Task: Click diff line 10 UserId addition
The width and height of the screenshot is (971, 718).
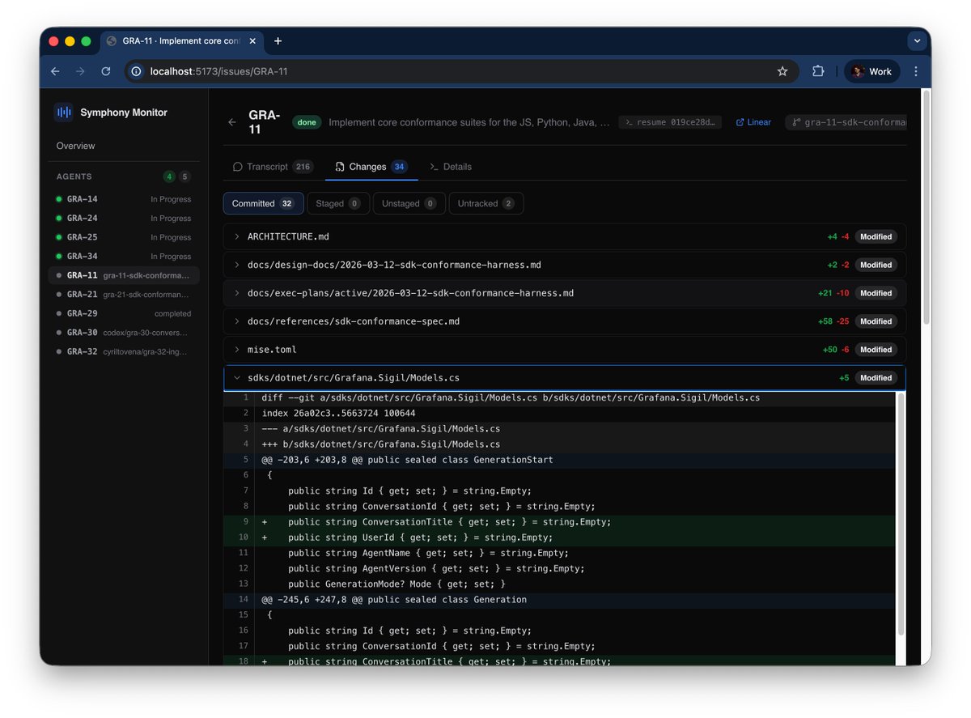Action: (x=559, y=537)
